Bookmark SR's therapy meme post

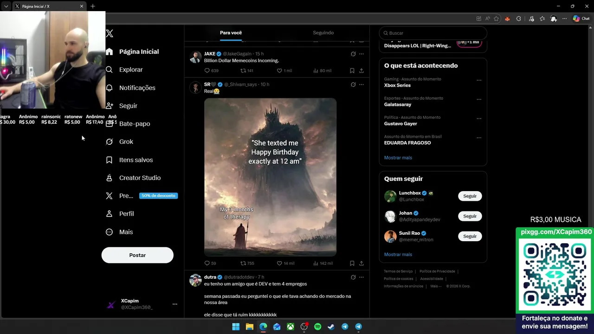352,263
